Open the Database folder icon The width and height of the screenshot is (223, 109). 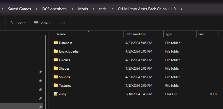click(x=56, y=43)
